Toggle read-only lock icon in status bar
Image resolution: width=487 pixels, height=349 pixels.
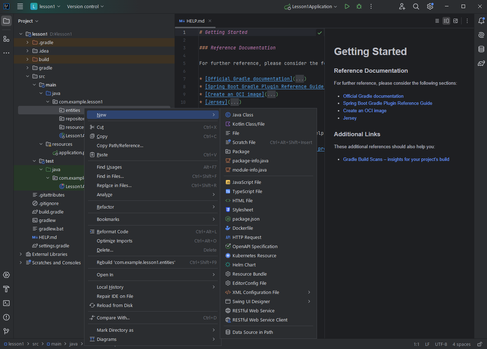480,344
